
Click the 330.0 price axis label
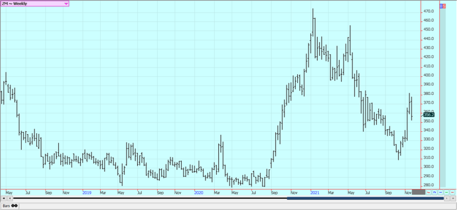click(x=430, y=139)
